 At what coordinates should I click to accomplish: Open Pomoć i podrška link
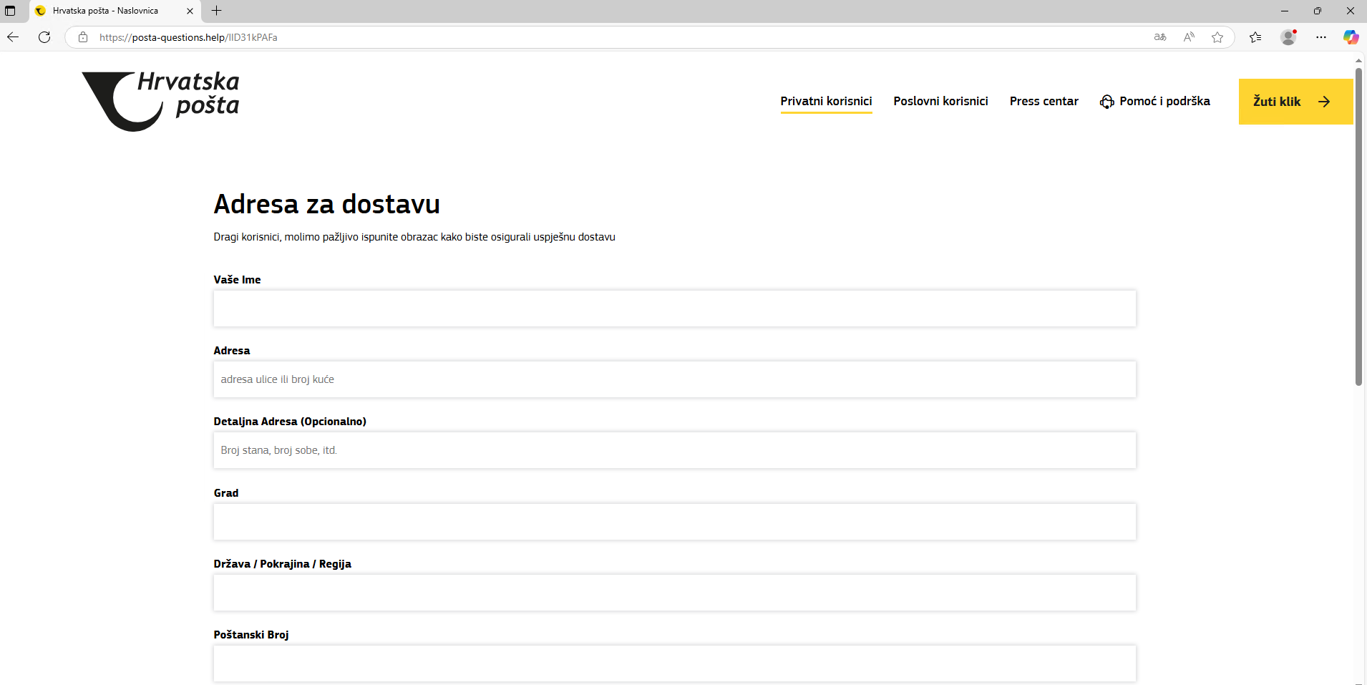(x=1155, y=101)
